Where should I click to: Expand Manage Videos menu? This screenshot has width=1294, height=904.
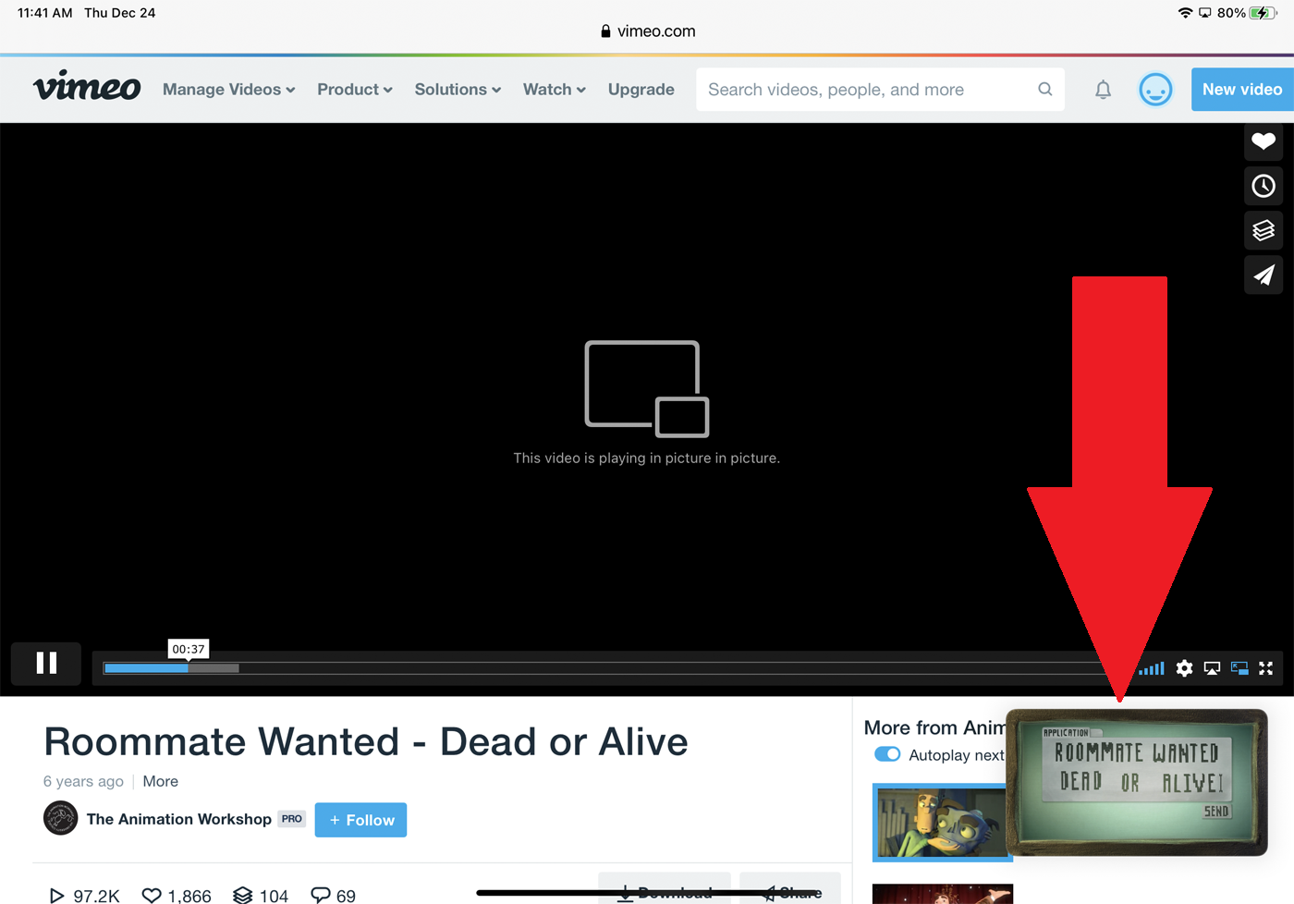click(229, 89)
